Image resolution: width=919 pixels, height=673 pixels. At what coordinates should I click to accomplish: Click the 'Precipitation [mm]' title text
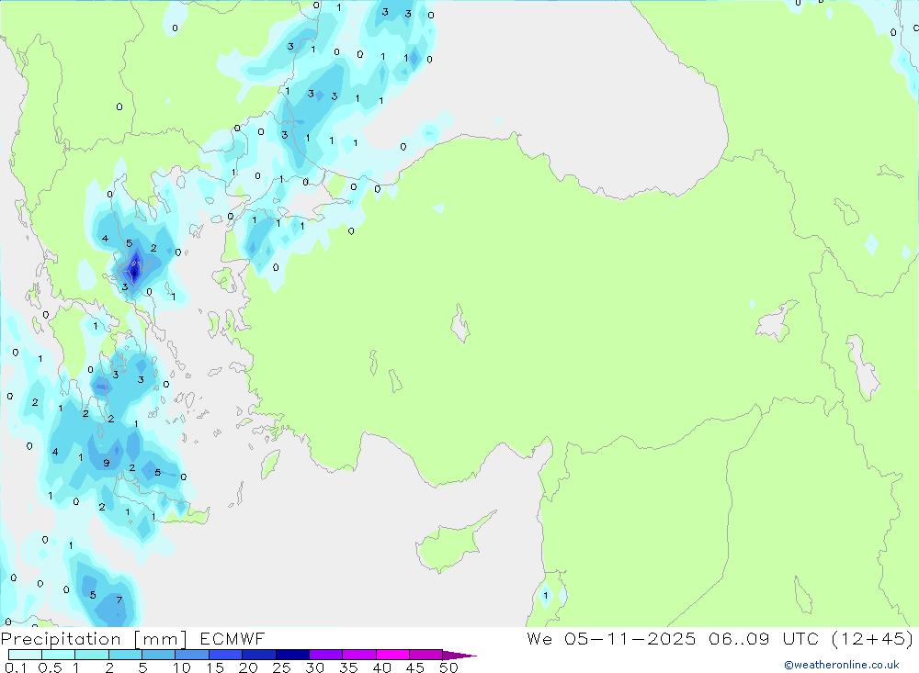[94, 639]
